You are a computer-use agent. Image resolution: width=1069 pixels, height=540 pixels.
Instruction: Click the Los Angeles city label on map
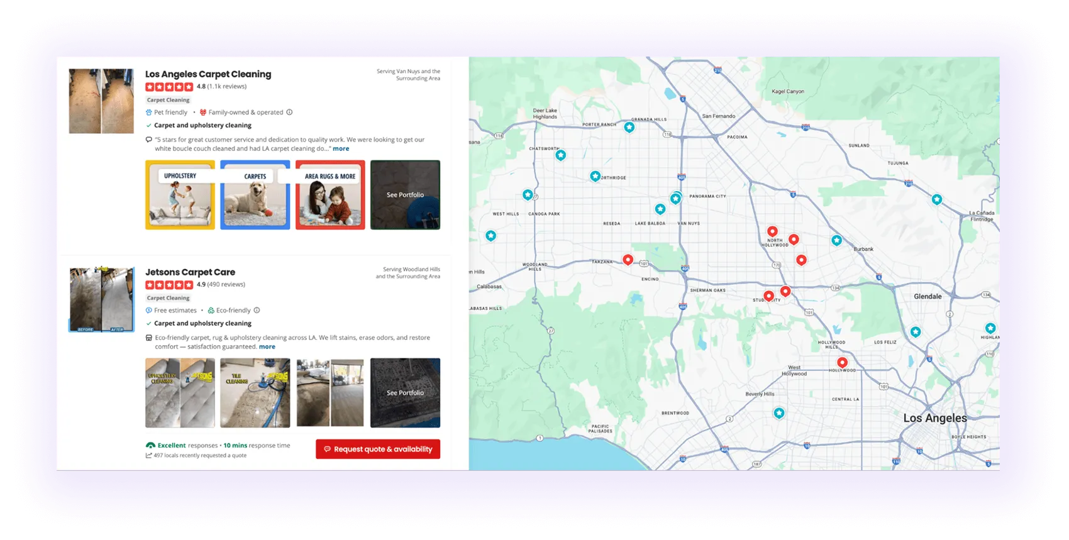click(x=935, y=419)
